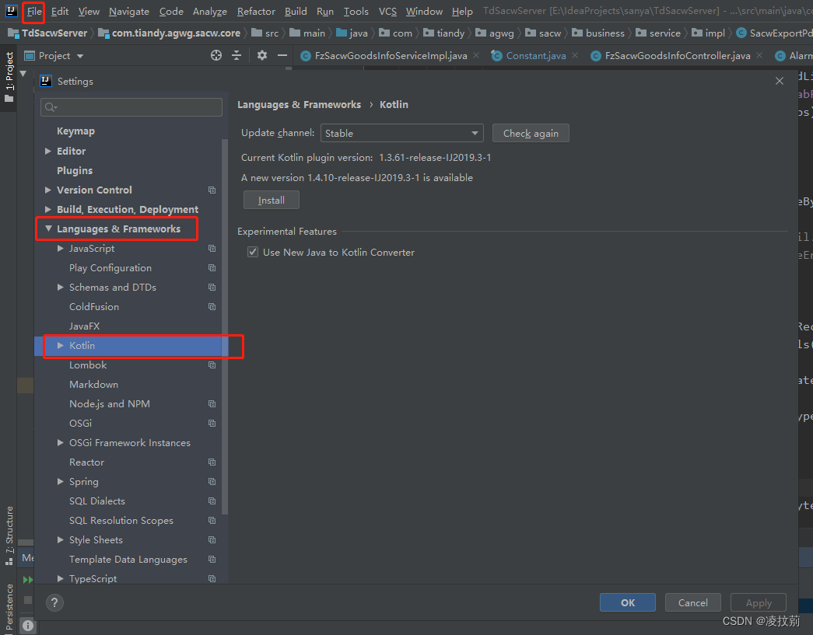Viewport: 813px width, 635px height.
Task: Click the project-level icon beside TypeScript
Action: [212, 578]
